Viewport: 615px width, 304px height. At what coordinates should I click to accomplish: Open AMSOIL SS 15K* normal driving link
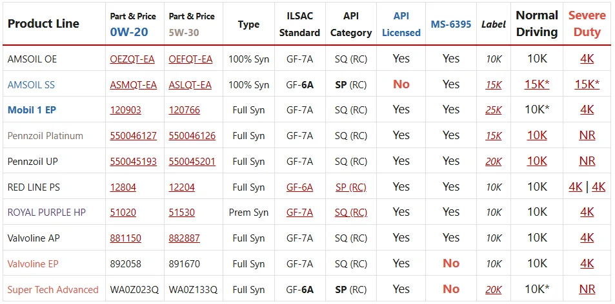pyautogui.click(x=537, y=84)
